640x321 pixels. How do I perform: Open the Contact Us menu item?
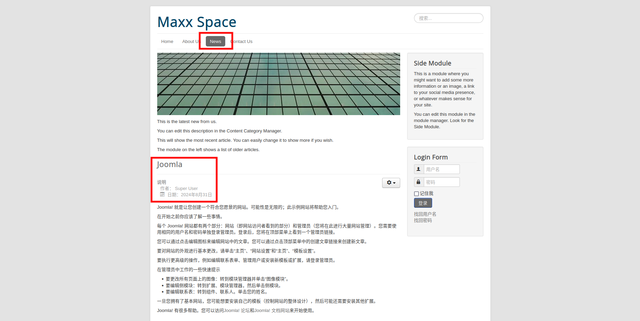click(x=241, y=41)
